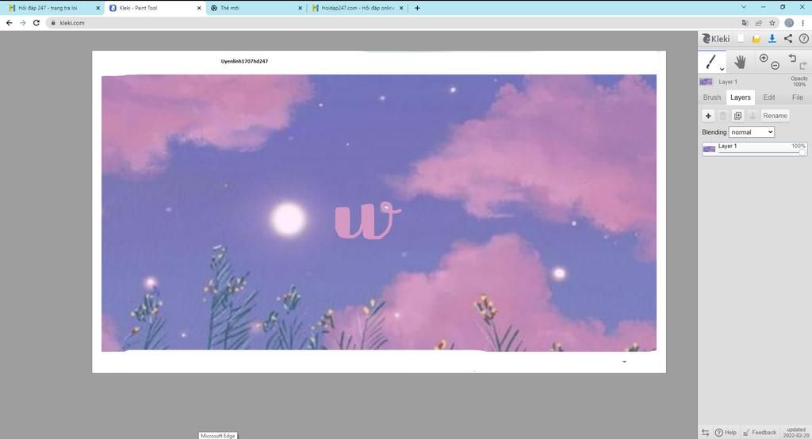Screen dimensions: 812x439
Task: Click the site lock icon in address bar
Action: (x=53, y=23)
